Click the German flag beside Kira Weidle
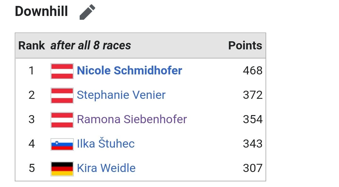This screenshot has width=339, height=187. tap(62, 169)
